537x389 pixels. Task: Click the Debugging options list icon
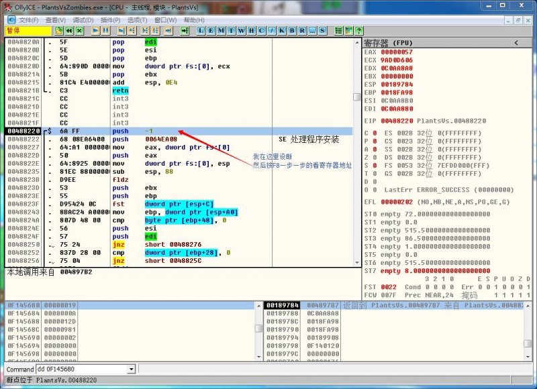tap(338, 31)
